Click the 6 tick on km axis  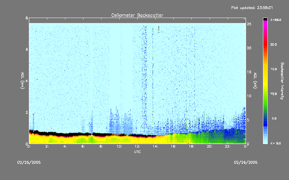coord(27,49)
